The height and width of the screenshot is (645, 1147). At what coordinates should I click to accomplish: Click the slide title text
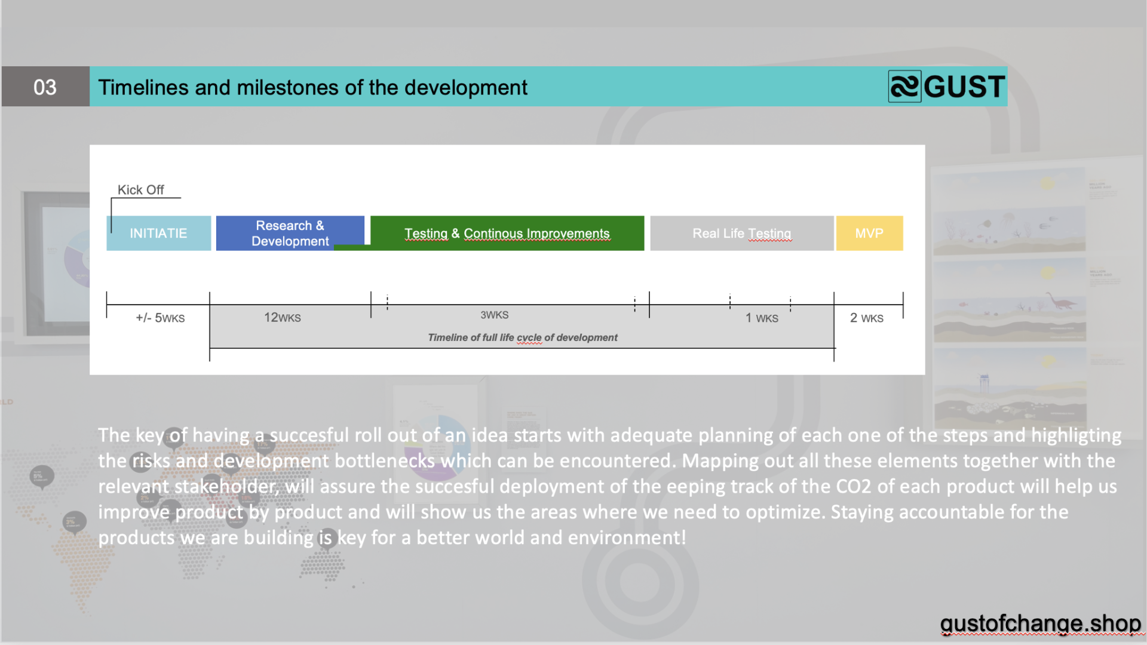pos(312,87)
